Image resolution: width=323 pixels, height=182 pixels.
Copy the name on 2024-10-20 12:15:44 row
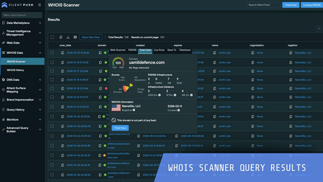coord(215,53)
